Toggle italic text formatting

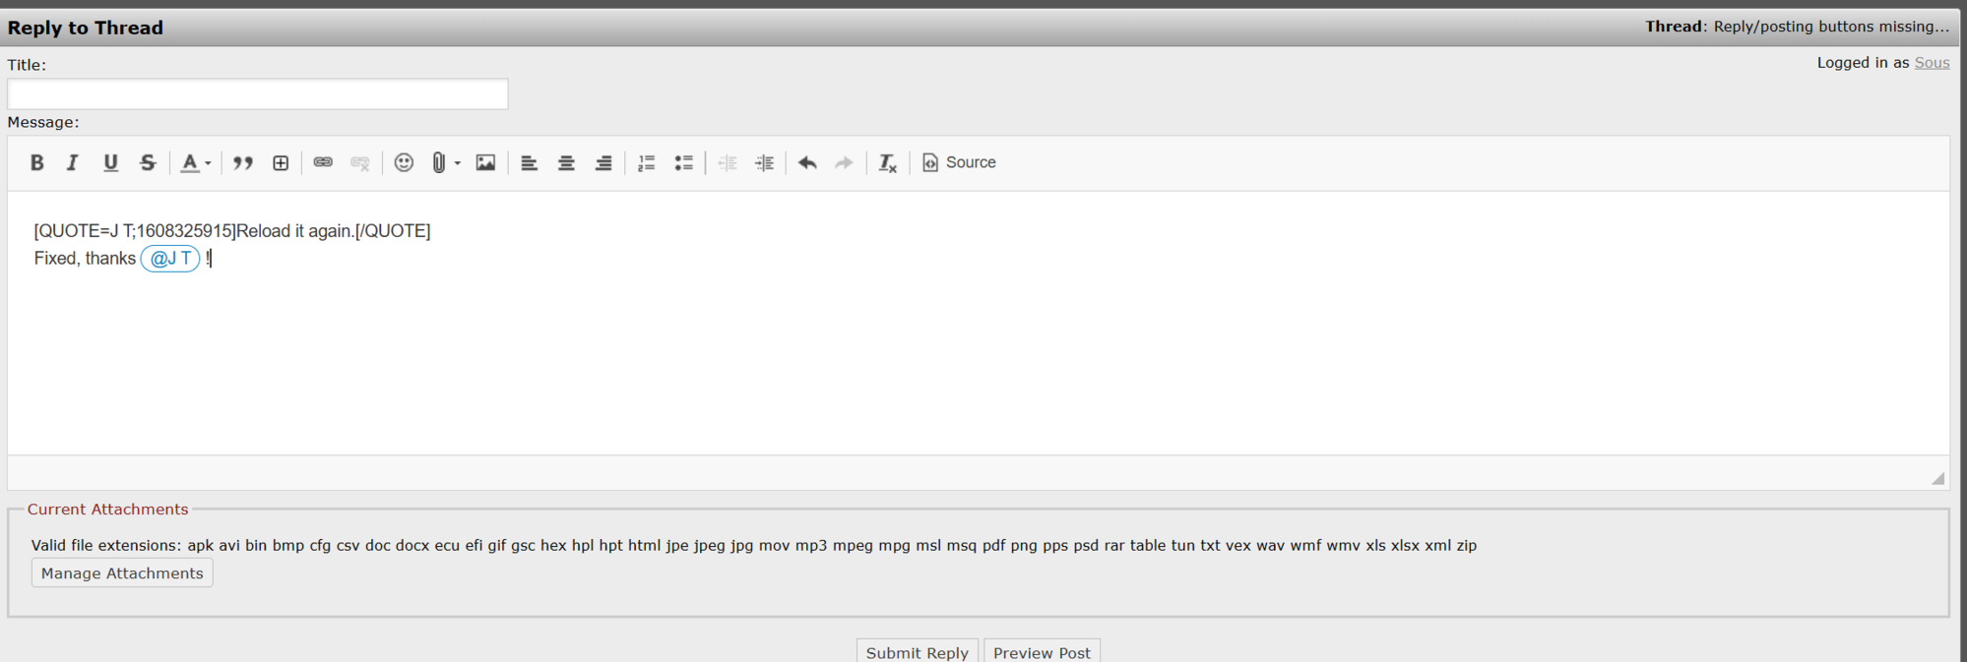pos(72,163)
